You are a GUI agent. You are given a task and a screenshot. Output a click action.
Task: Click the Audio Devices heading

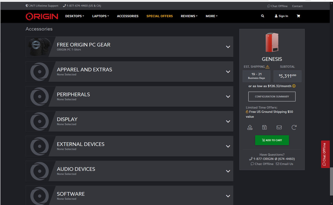(76, 169)
